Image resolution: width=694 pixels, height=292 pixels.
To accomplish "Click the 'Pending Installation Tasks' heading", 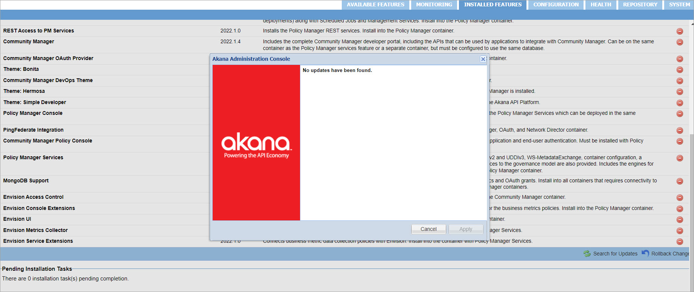I will click(x=37, y=269).
